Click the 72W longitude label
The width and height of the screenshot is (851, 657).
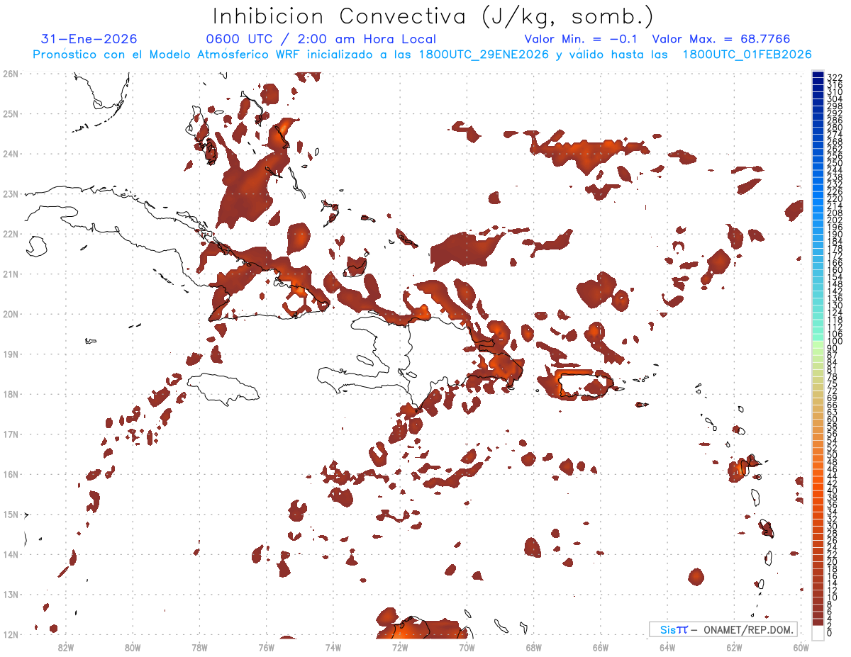[x=400, y=647]
